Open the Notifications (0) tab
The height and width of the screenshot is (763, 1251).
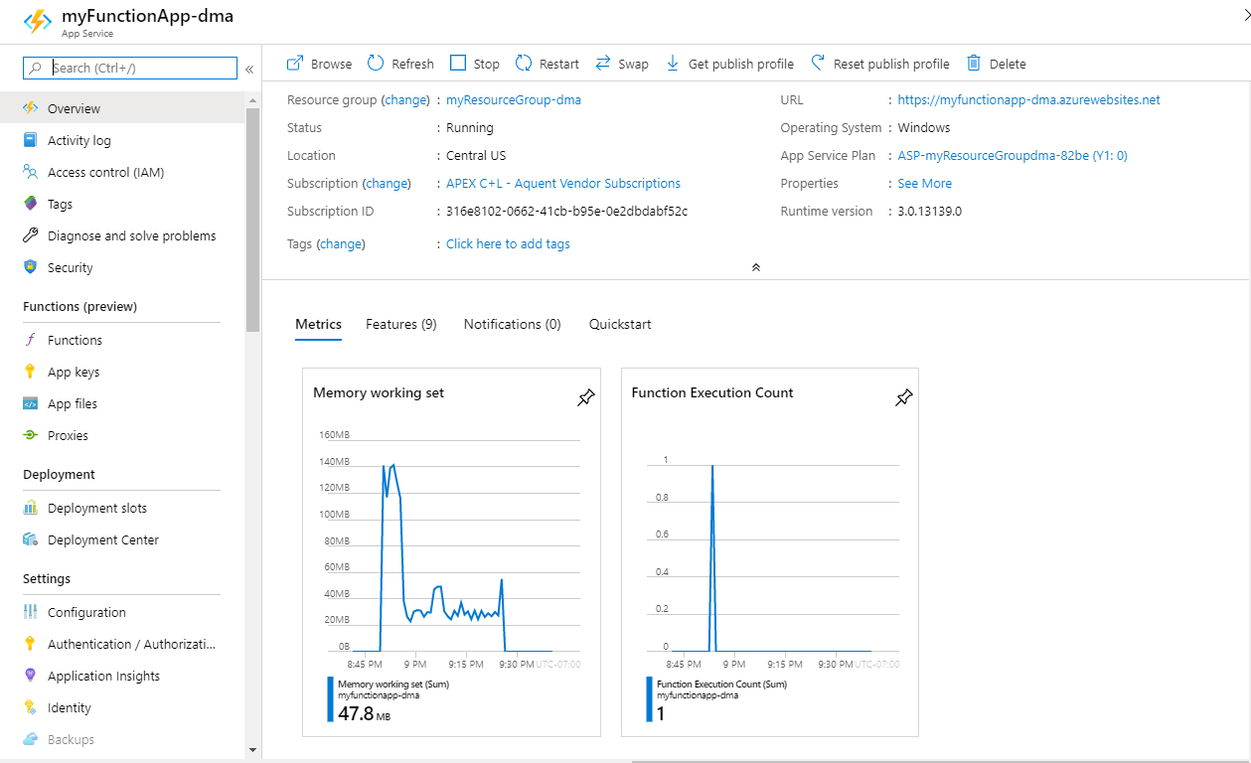512,325
